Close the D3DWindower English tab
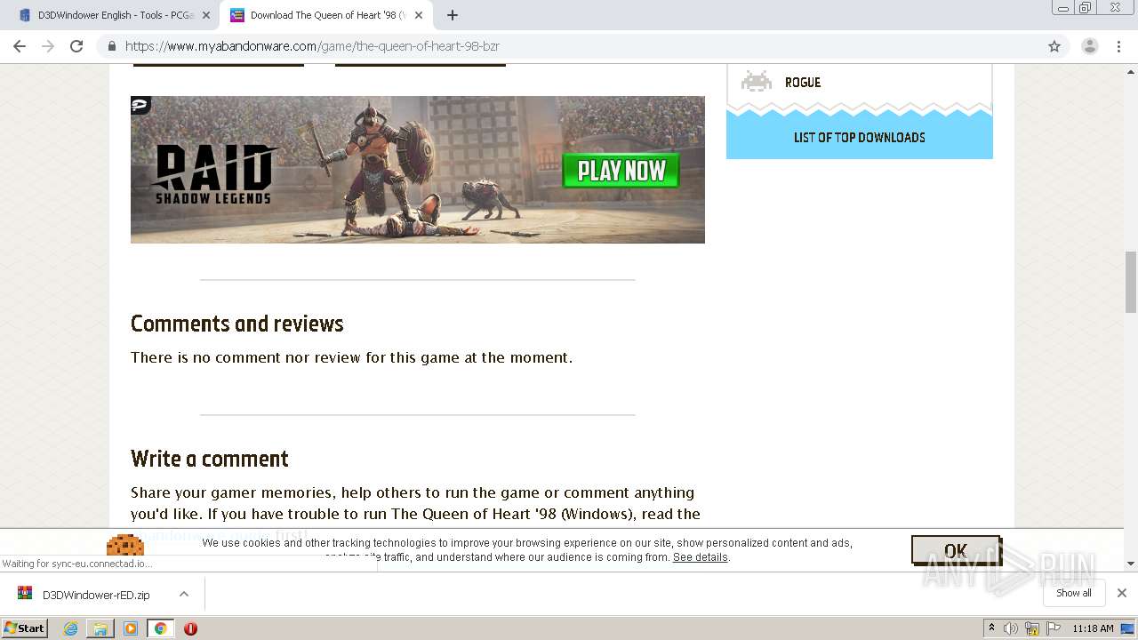 click(206, 15)
